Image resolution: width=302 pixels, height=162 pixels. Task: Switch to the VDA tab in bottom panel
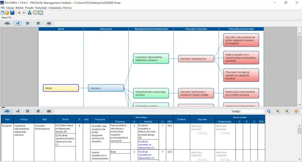point(49,111)
